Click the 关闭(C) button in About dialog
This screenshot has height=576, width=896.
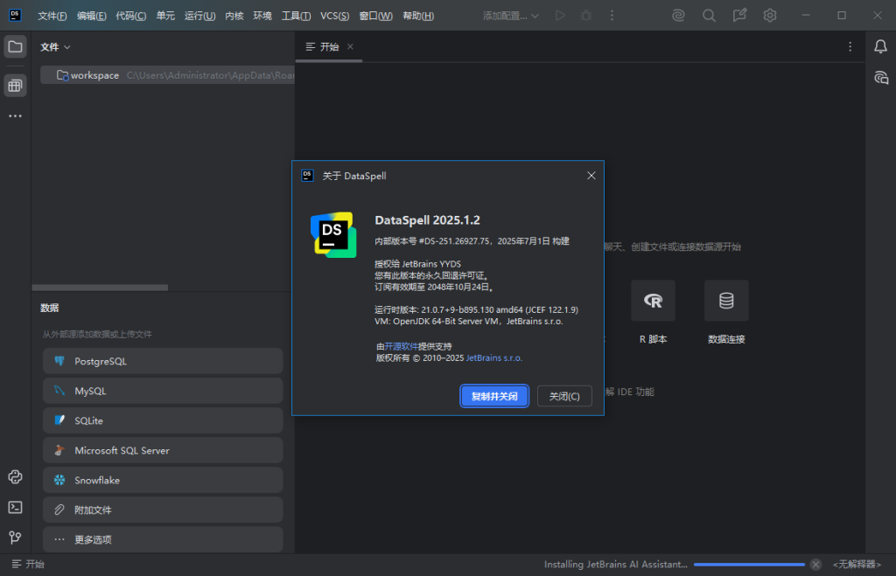(564, 396)
